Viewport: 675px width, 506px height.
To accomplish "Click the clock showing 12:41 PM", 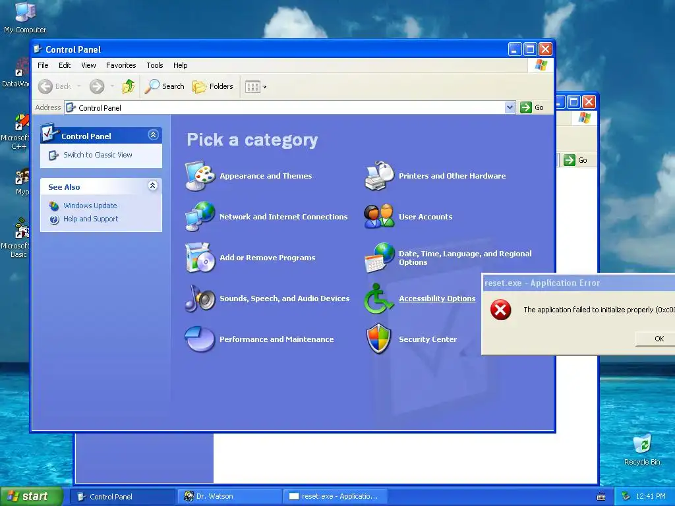I will (650, 497).
